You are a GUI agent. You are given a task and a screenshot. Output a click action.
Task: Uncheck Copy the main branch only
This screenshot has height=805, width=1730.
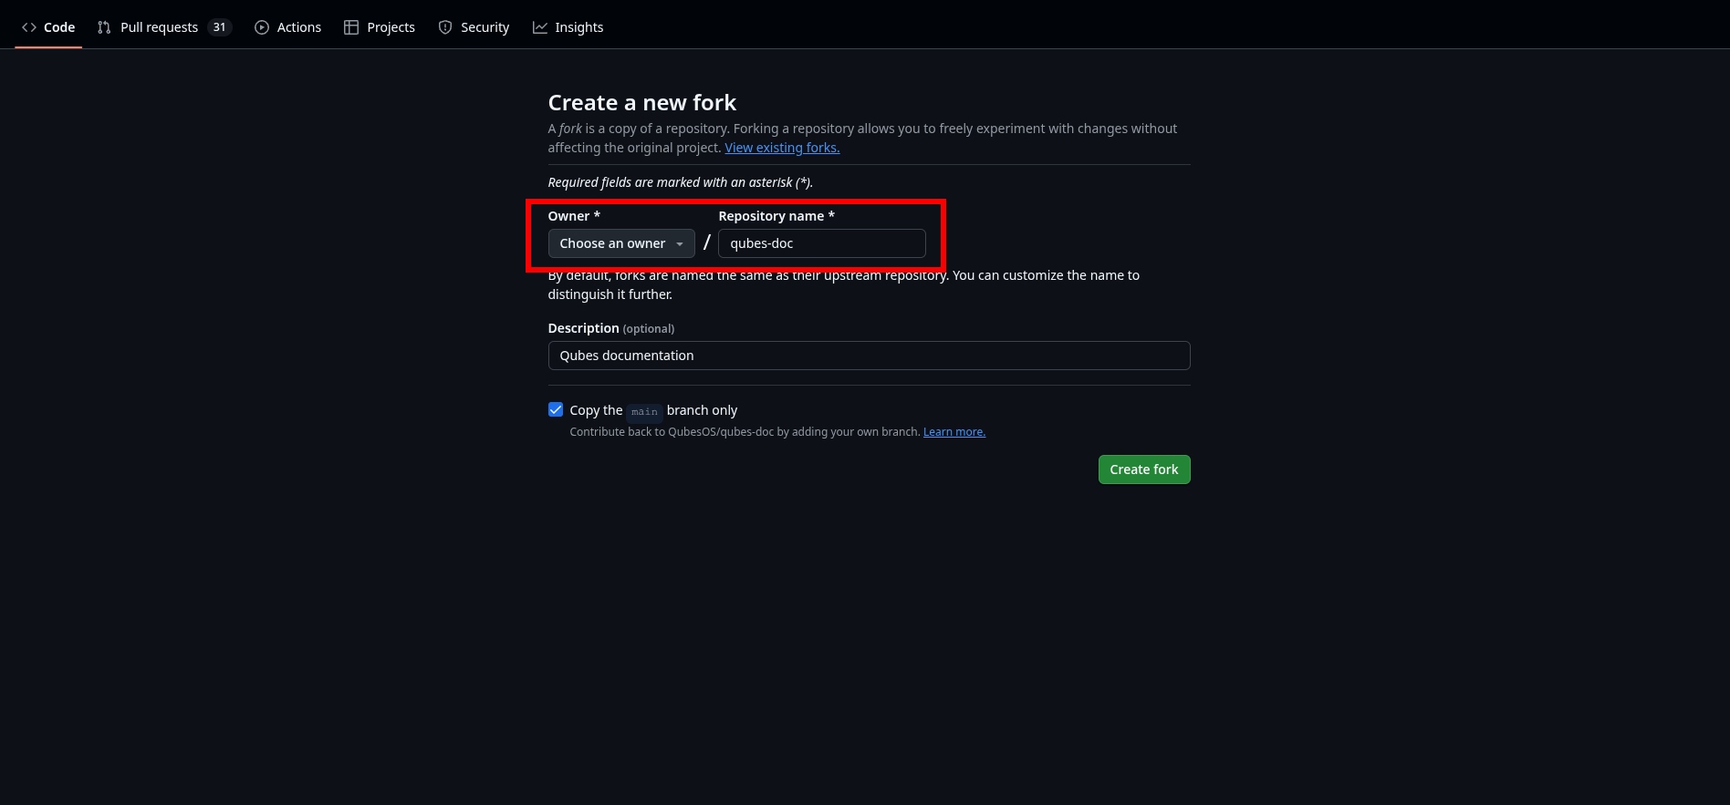[x=556, y=409]
